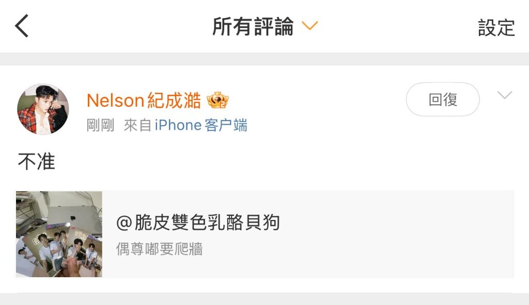Tap the 來自 source label
Screen dimensions: 529x305
137,125
